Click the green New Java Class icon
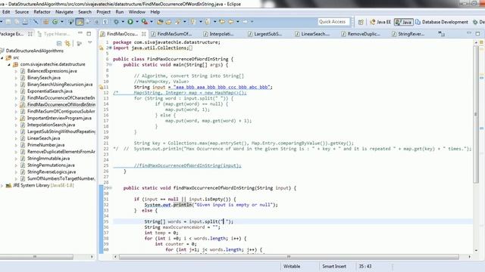The width and height of the screenshot is (485, 272). click(55, 22)
